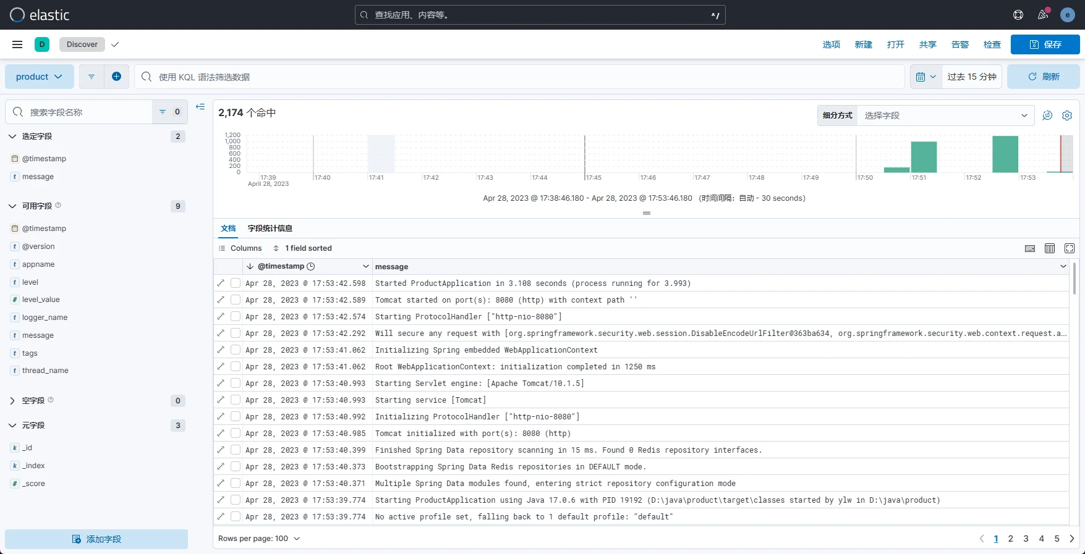Tick the Starting service [Tomcat] row checkbox
This screenshot has width=1085, height=554.
[236, 400]
